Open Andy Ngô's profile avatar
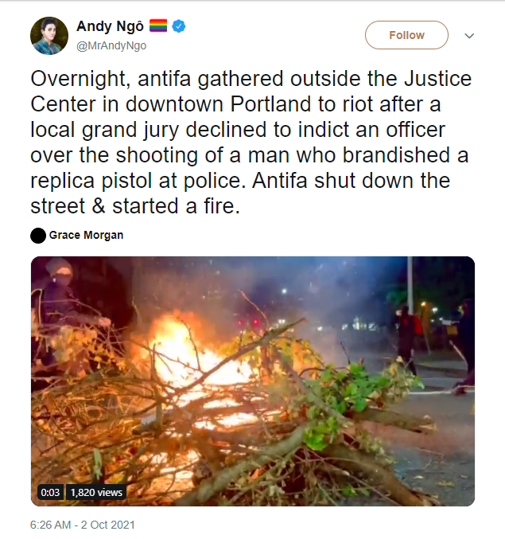The width and height of the screenshot is (505, 539). (x=49, y=36)
